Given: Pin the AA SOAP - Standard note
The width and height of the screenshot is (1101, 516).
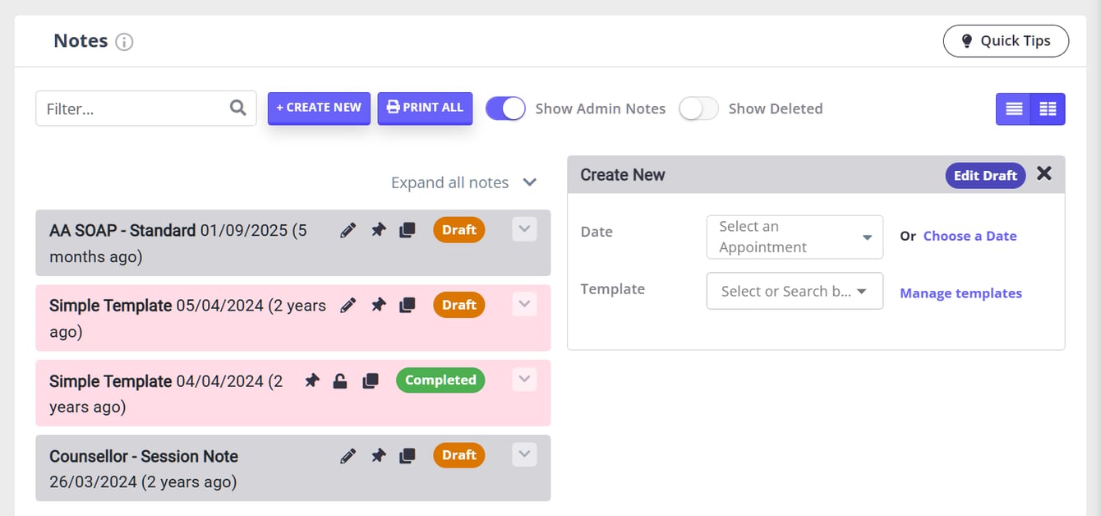Looking at the screenshot, I should coord(378,231).
